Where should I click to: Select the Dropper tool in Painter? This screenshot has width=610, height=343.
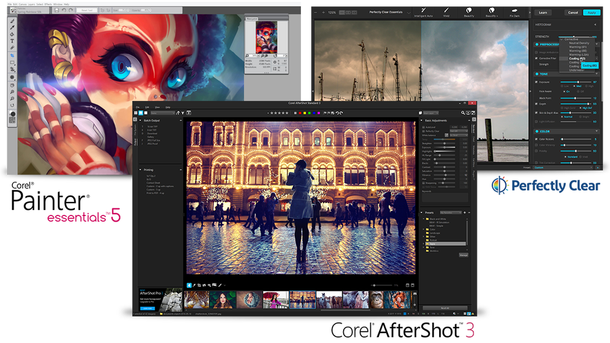pyautogui.click(x=12, y=27)
